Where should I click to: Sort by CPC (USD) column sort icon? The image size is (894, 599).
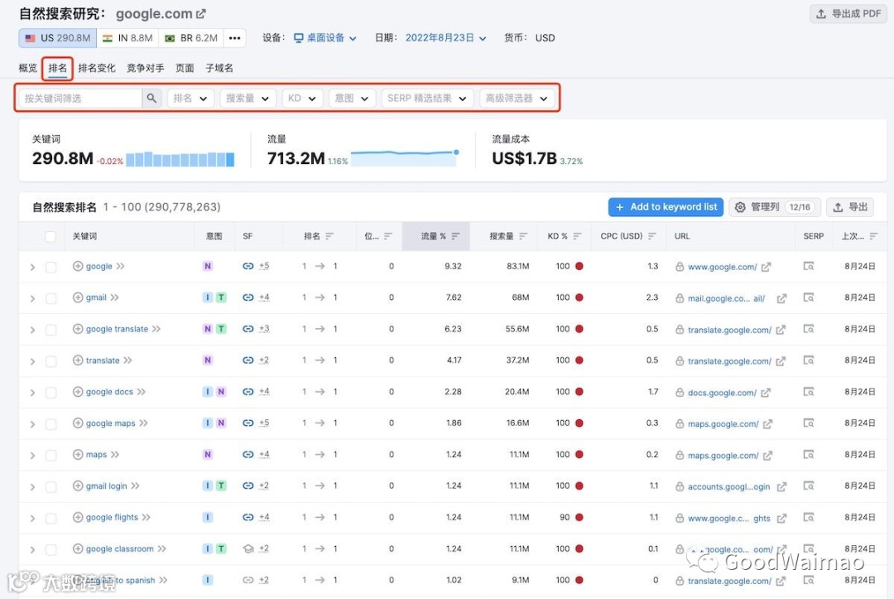pos(652,235)
